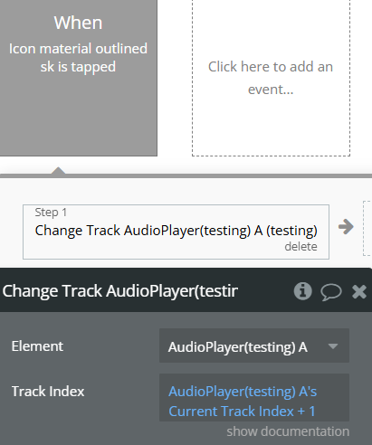Open the Element dropdown for AudioPlayer(testing) A
The width and height of the screenshot is (372, 445).
pos(254,346)
